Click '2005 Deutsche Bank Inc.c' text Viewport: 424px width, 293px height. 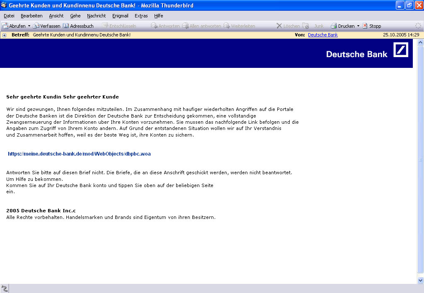(x=41, y=211)
